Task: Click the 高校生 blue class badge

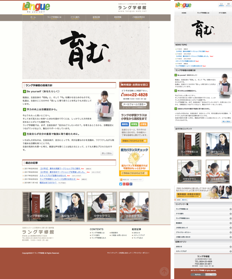Action: [125, 124]
